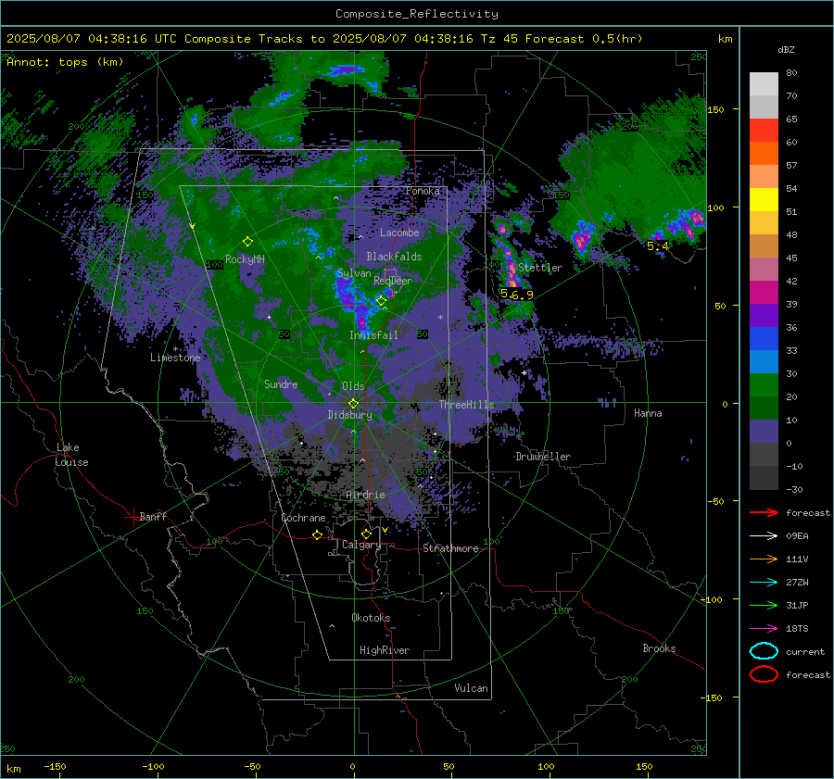Pick the magenta 42 dBZ color swatch
The image size is (834, 779).
tap(764, 292)
